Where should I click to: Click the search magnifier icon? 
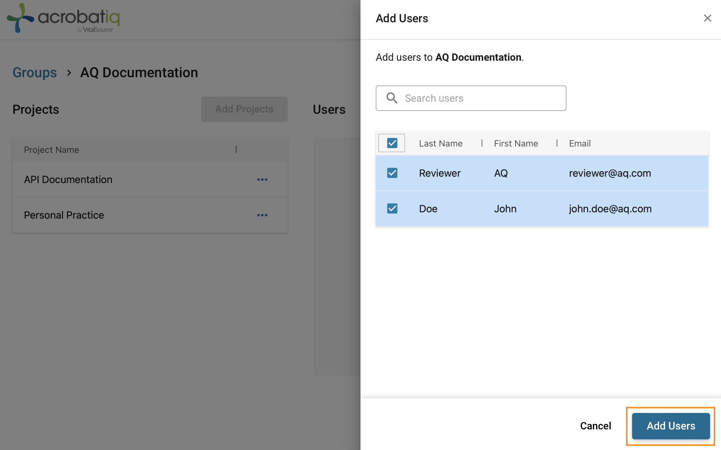392,98
